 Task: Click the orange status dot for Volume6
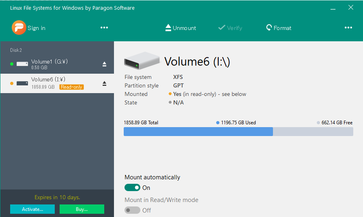(x=12, y=83)
